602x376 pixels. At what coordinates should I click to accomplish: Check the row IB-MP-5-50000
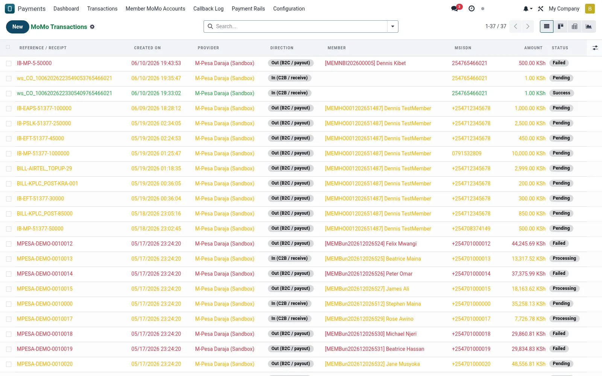tap(8, 64)
